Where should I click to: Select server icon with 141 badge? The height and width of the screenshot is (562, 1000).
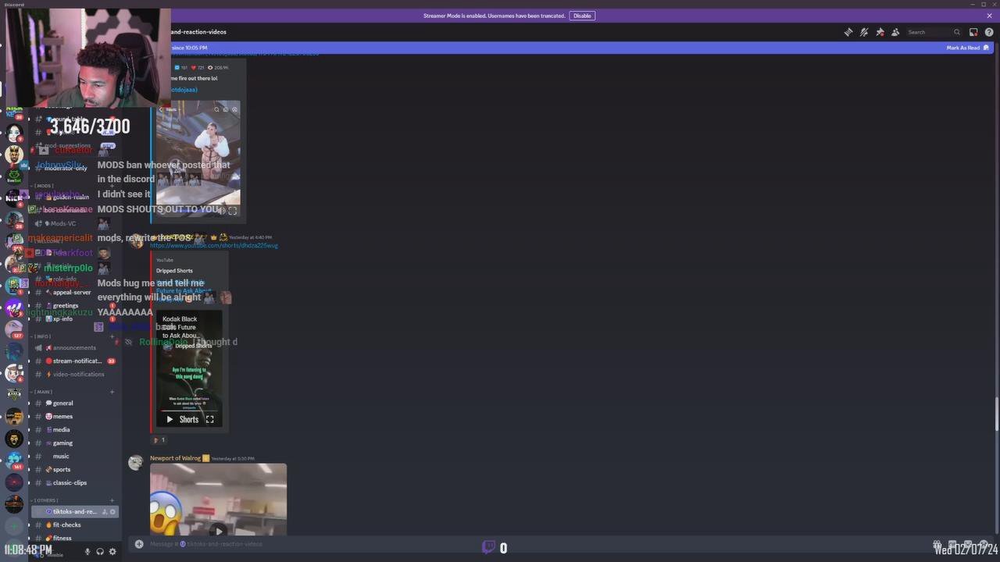[x=14, y=461]
